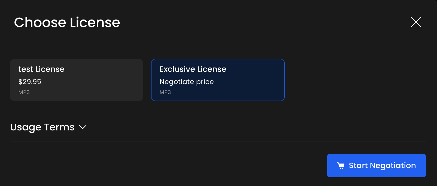Click the $29.95 price text
This screenshot has width=437, height=186.
coord(30,82)
